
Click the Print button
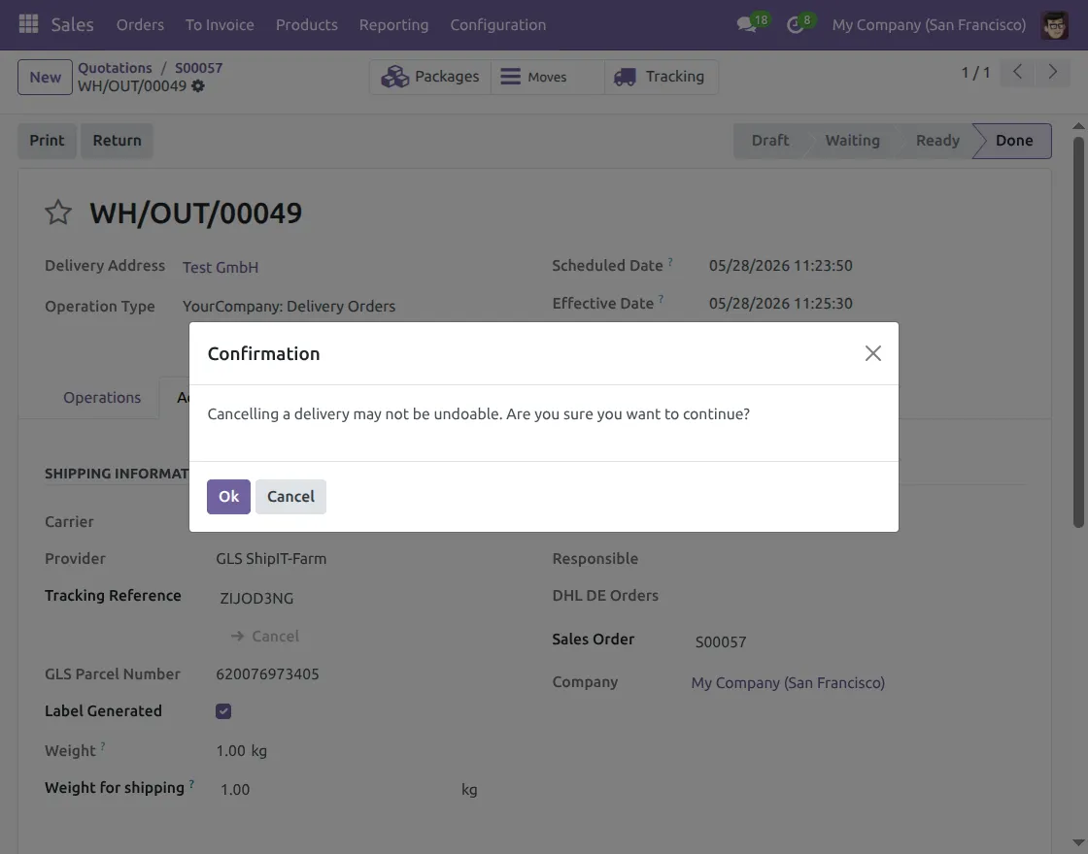(x=47, y=141)
